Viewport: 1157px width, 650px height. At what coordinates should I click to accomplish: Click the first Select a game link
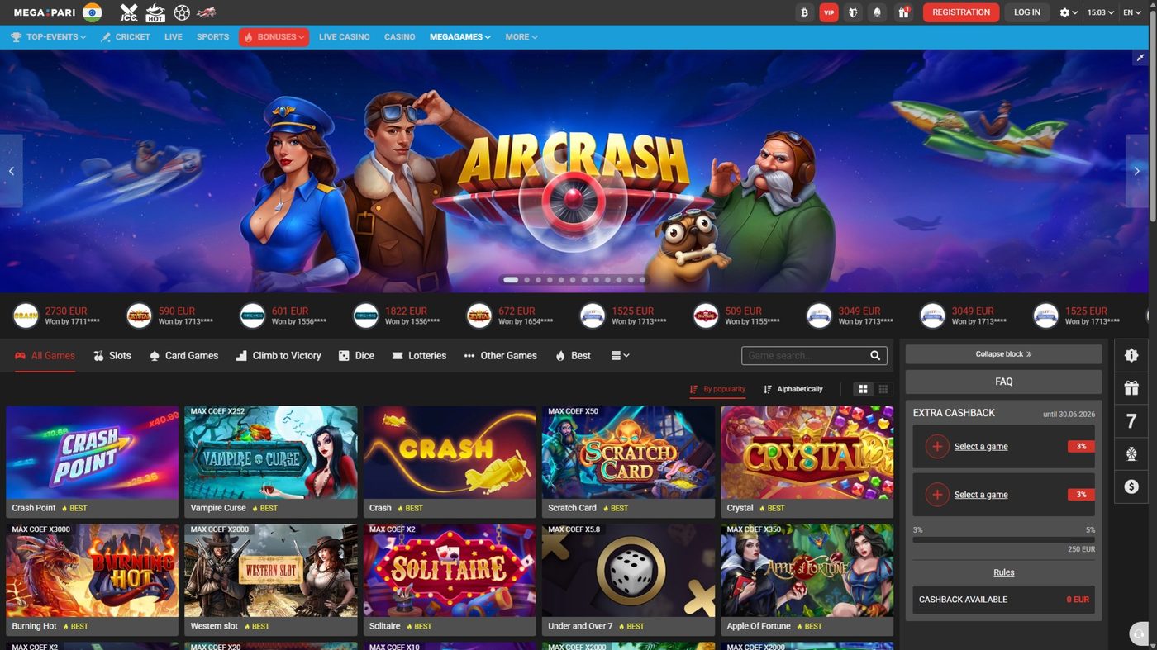981,447
